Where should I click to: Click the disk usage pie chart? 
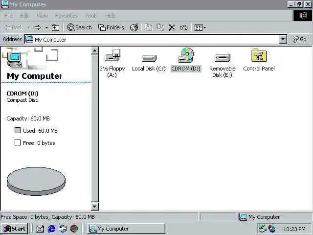(x=36, y=181)
